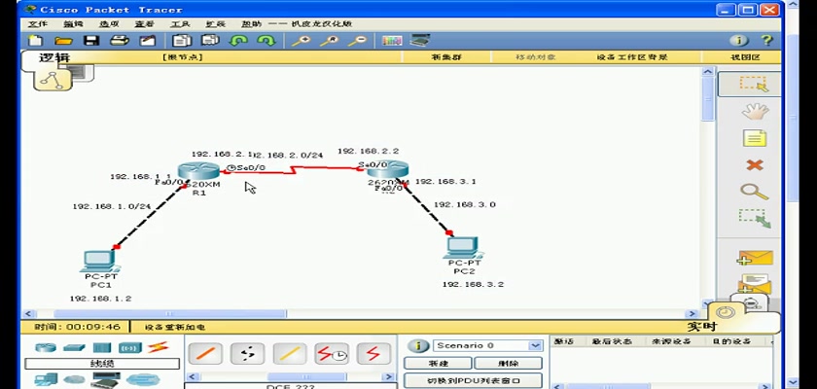Image resolution: width=817 pixels, height=389 pixels.
Task: Click the Add Simple PDU envelope icon
Action: 754,258
